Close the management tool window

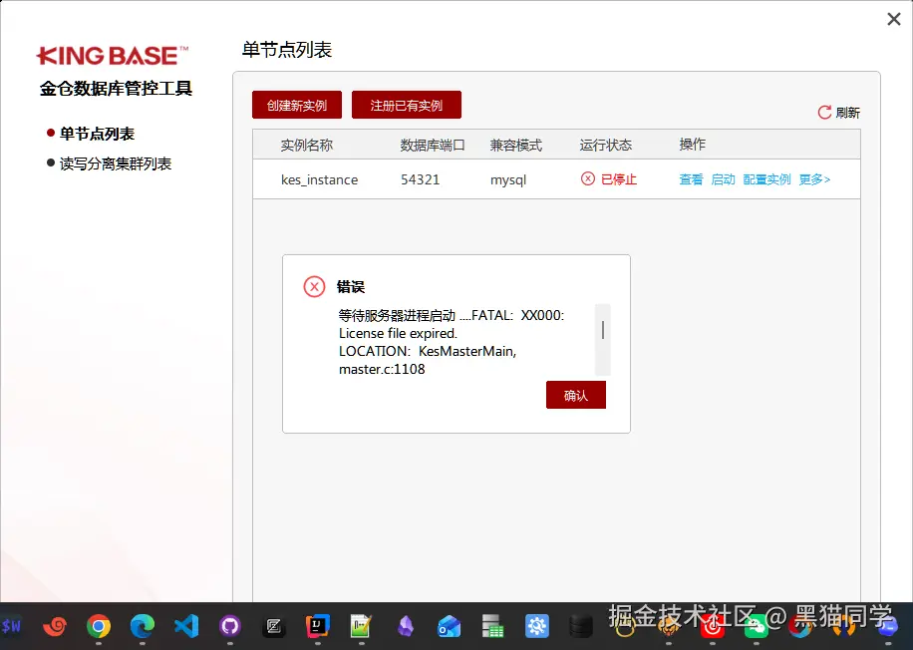(894, 19)
